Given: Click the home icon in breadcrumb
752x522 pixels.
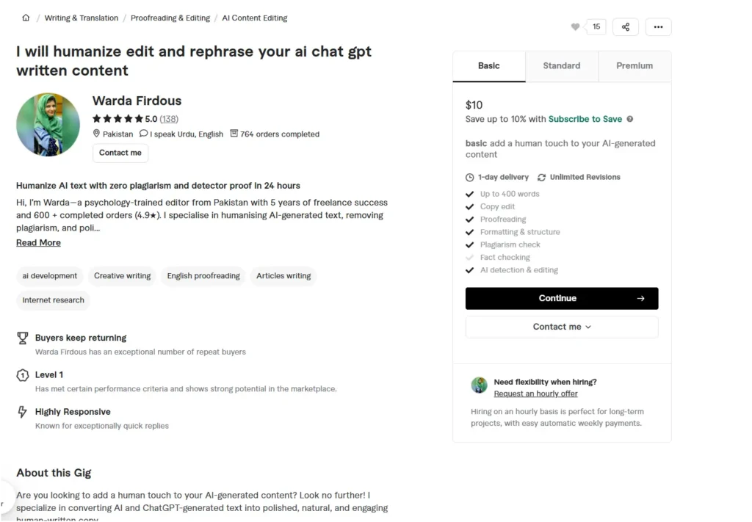Looking at the screenshot, I should point(26,18).
